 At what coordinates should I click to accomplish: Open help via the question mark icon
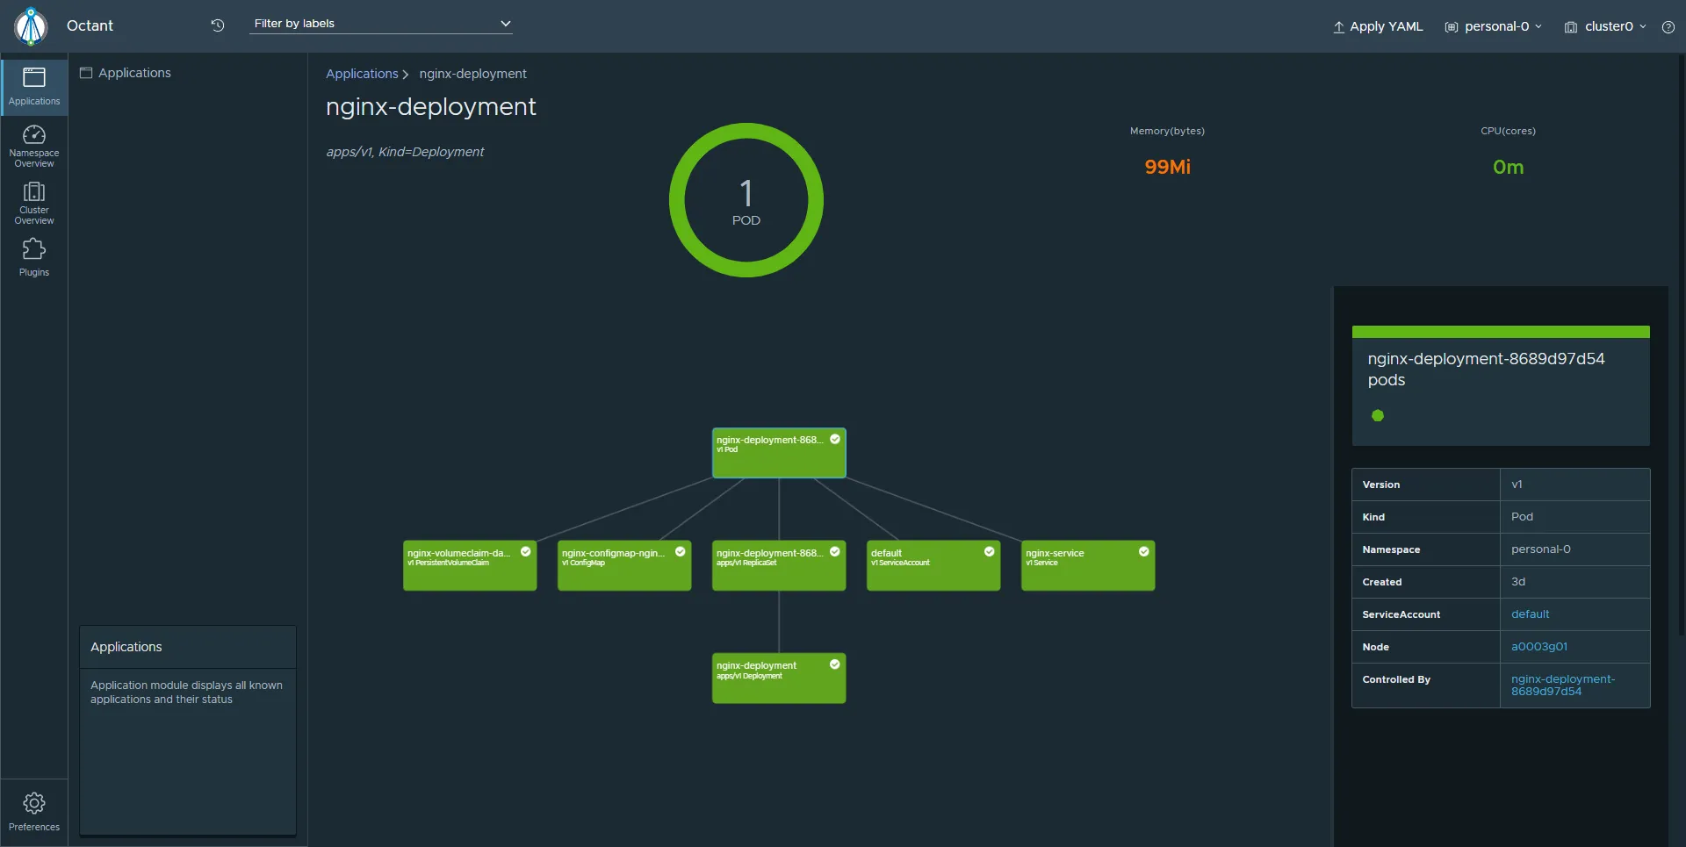click(x=1668, y=26)
